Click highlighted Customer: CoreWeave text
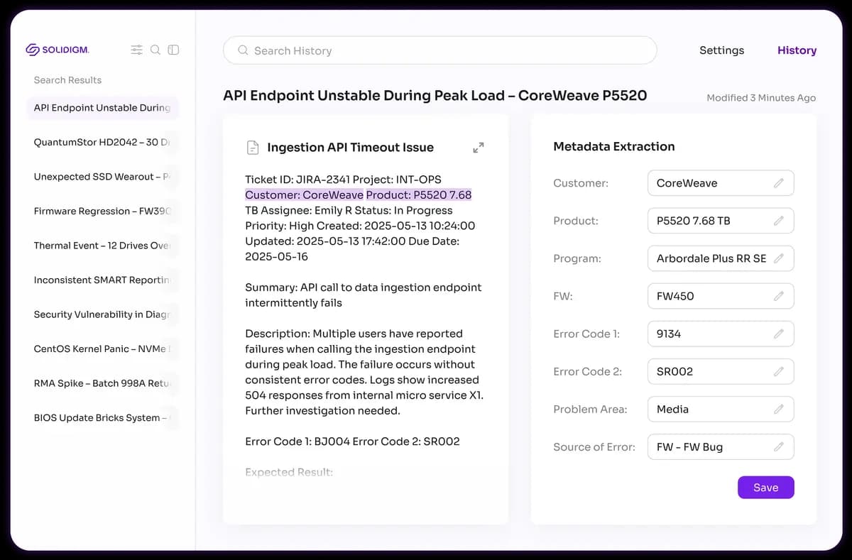This screenshot has height=560, width=852. [304, 195]
